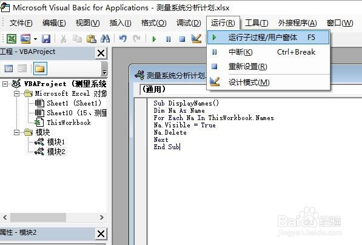This screenshot has height=245, width=362.
Task: Choose 运行子过程/用户窗体 F5 menu entry
Action: coord(268,38)
